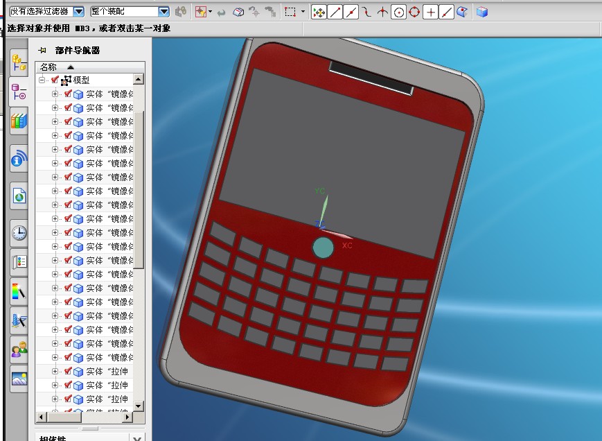Screen dimensions: 602x441
Task: Click the navigator vertical scrollbar up arrow
Action: tap(139, 79)
